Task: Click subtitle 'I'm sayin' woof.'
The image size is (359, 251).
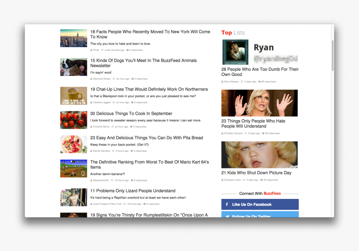Action: point(101,73)
